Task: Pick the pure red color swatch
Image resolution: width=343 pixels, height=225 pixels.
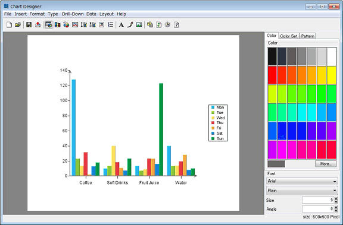Action: pyautogui.click(x=272, y=75)
